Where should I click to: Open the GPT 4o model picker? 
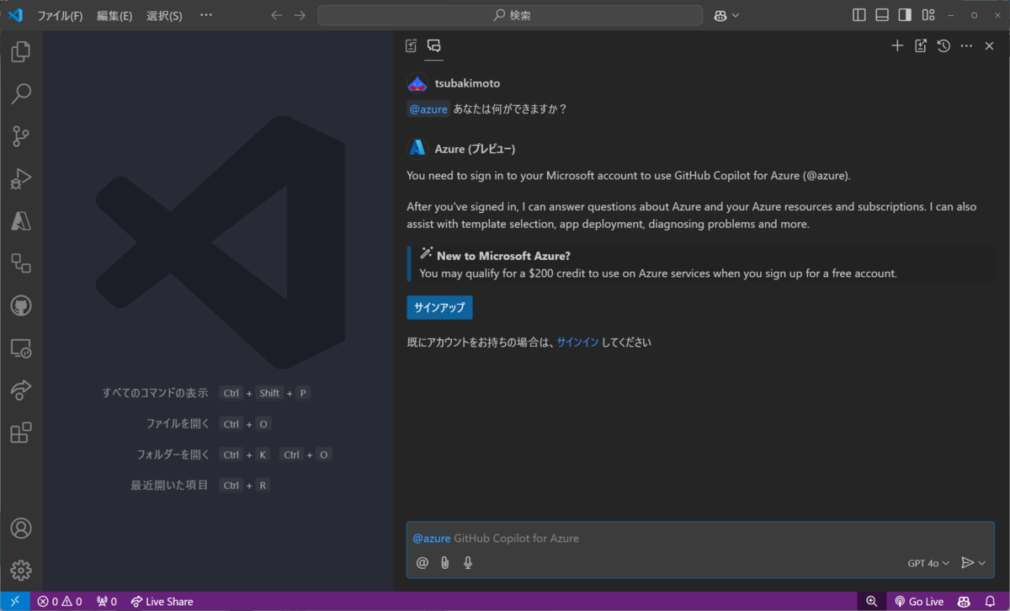[x=928, y=562]
